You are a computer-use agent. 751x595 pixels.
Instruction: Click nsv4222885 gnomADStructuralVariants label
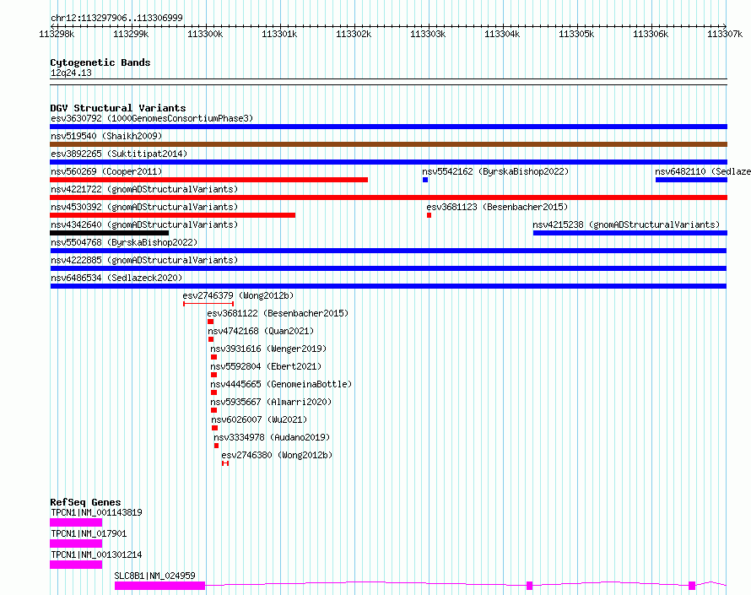click(x=144, y=260)
